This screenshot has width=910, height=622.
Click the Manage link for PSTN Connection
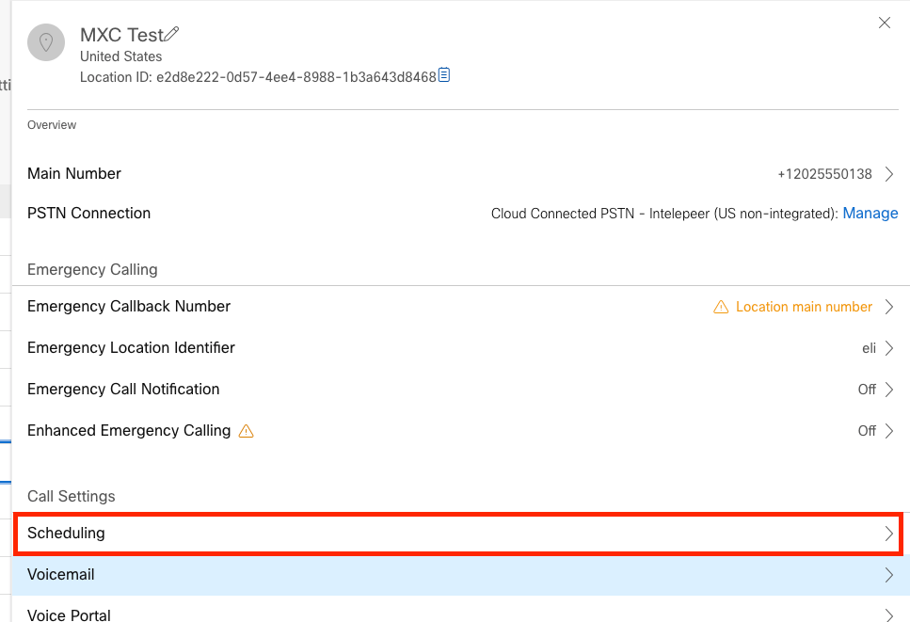870,214
